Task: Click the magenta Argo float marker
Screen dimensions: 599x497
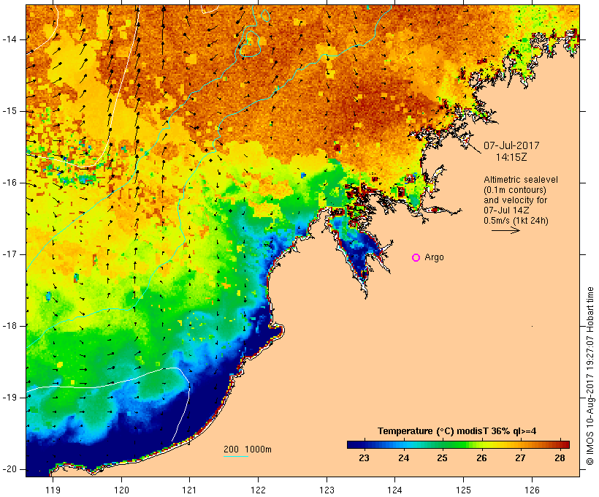Action: (416, 258)
